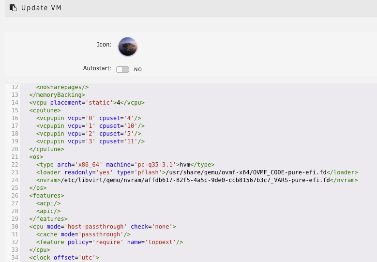
Task: Click the '<features>' opening tag
Action: [46, 196]
